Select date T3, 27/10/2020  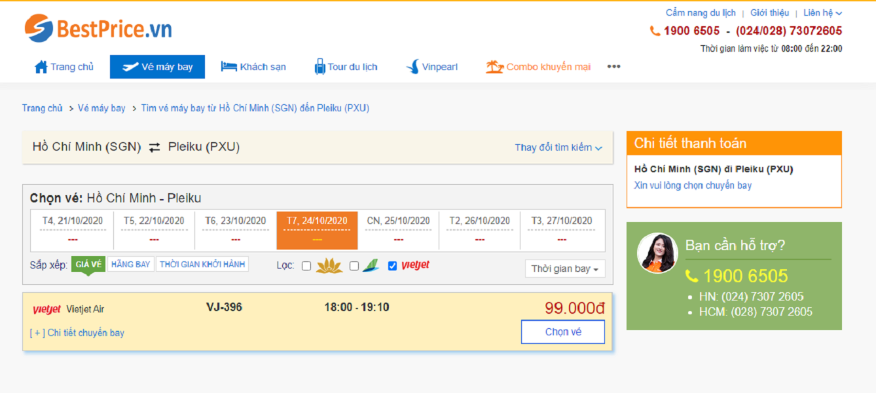pos(562,230)
